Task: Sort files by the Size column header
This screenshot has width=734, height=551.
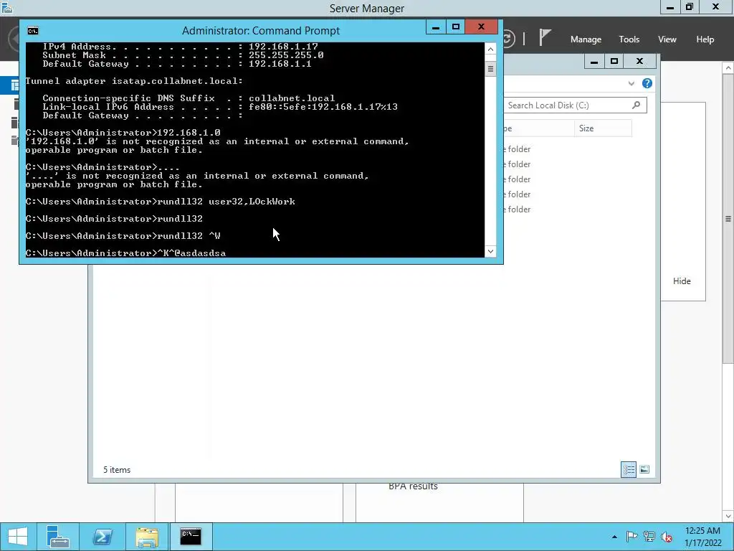Action: (602, 128)
